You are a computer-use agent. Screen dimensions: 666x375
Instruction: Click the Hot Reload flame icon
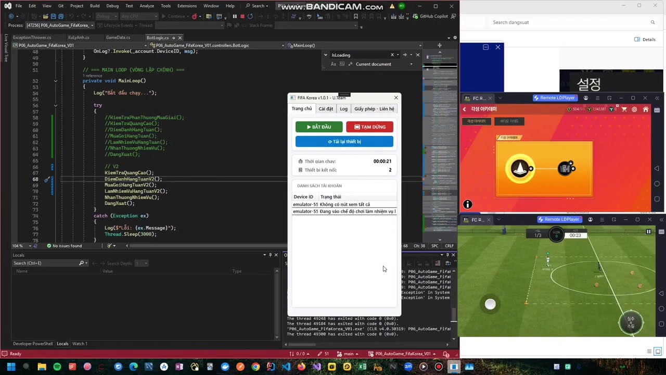pyautogui.click(x=194, y=16)
